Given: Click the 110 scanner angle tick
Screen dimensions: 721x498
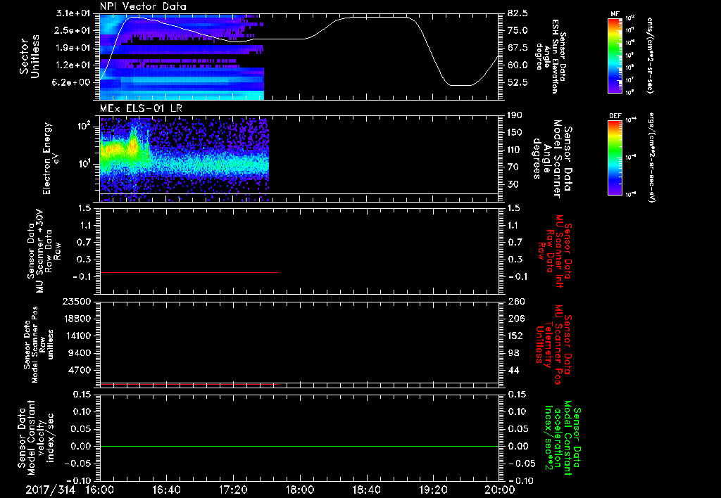Looking at the screenshot, I should click(515, 150).
